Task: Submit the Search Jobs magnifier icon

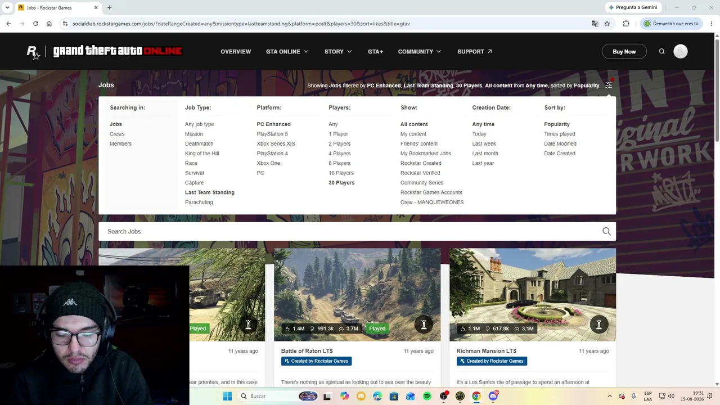Action: click(x=606, y=231)
